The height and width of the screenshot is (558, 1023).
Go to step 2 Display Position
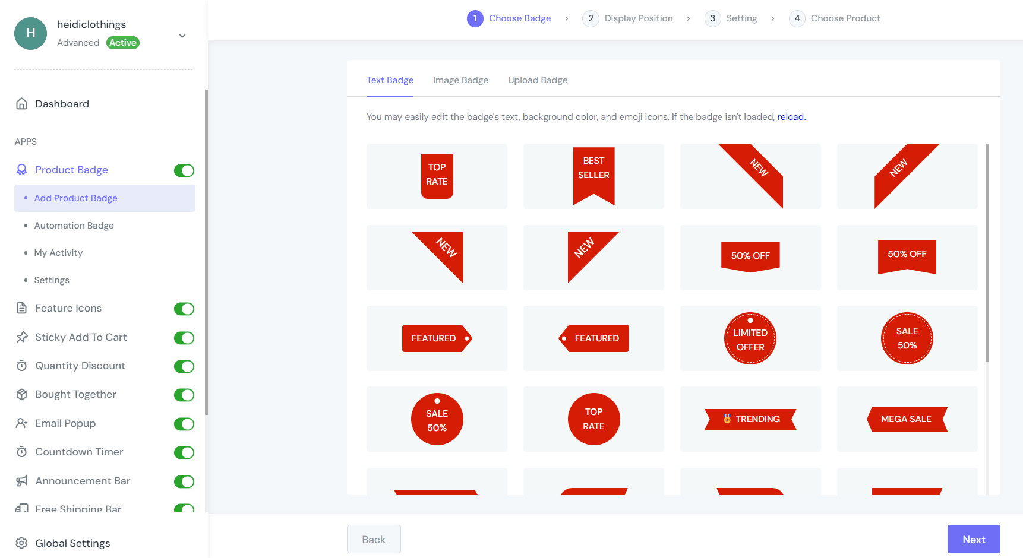630,18
